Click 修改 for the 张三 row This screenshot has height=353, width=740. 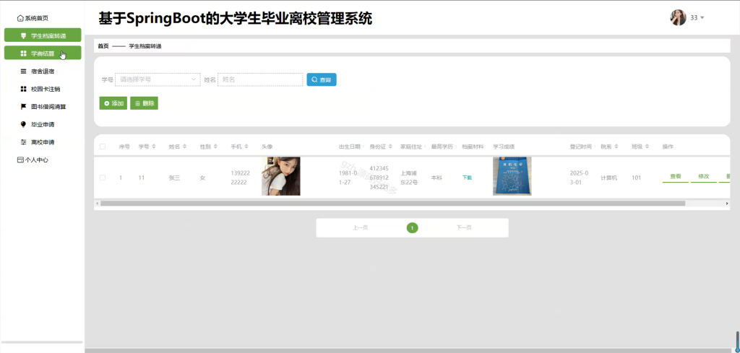pyautogui.click(x=704, y=176)
